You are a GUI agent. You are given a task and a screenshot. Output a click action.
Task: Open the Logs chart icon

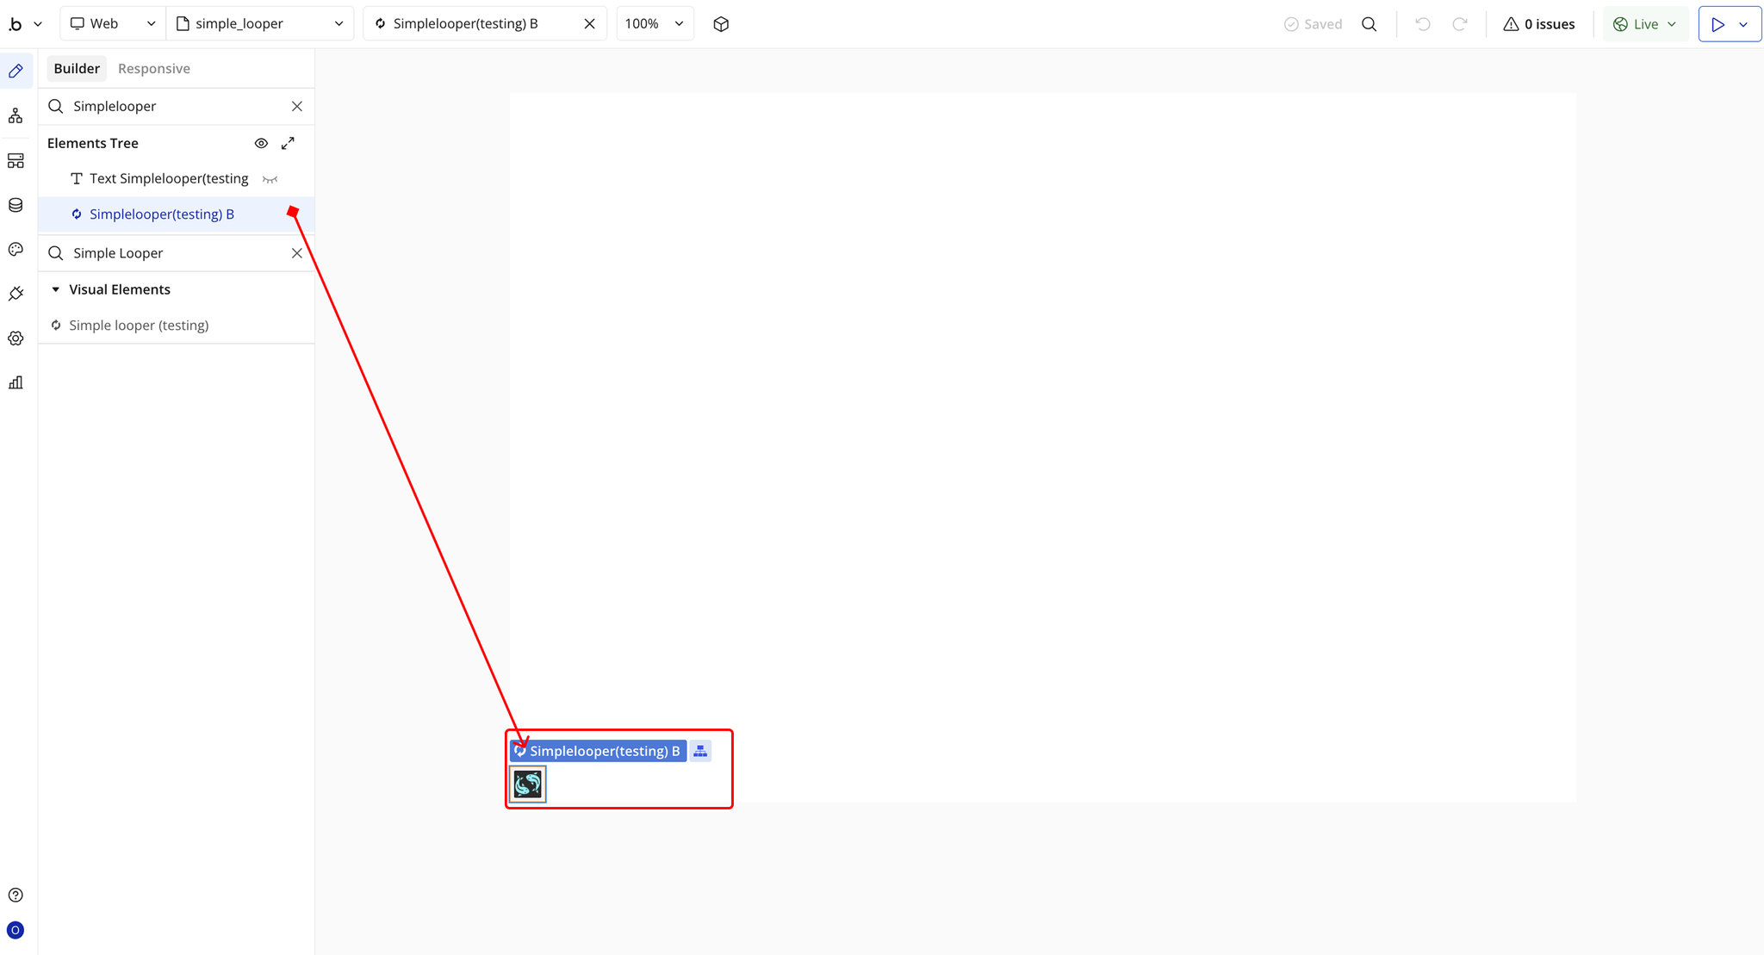click(x=16, y=382)
